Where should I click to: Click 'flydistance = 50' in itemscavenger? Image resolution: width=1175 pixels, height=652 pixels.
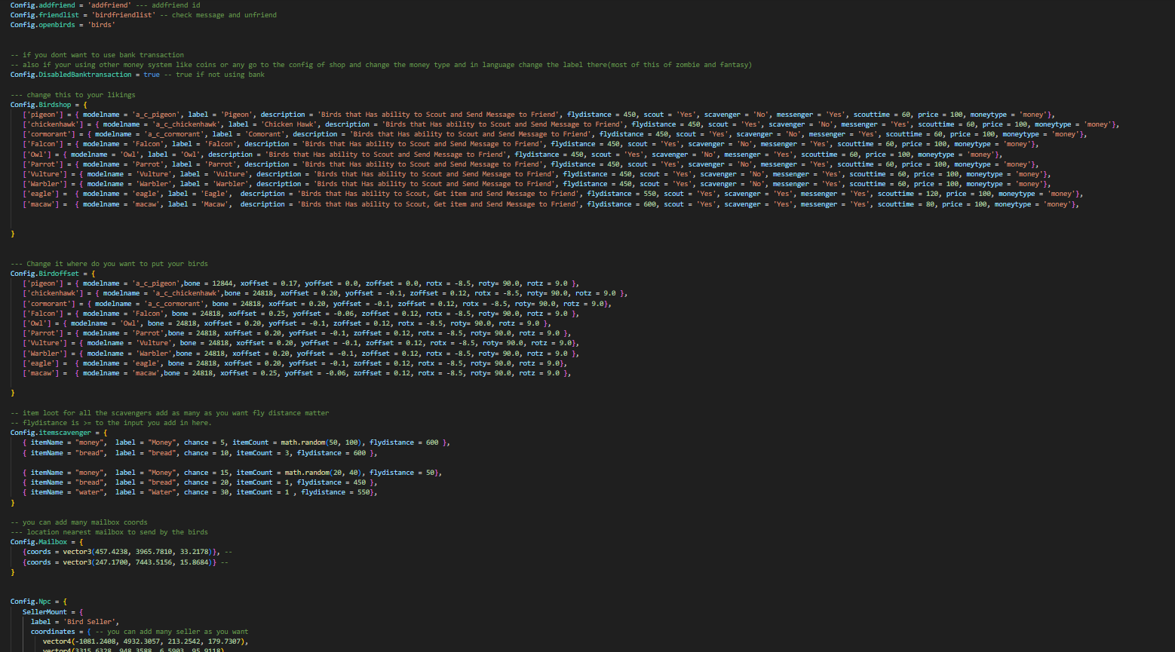(401, 473)
